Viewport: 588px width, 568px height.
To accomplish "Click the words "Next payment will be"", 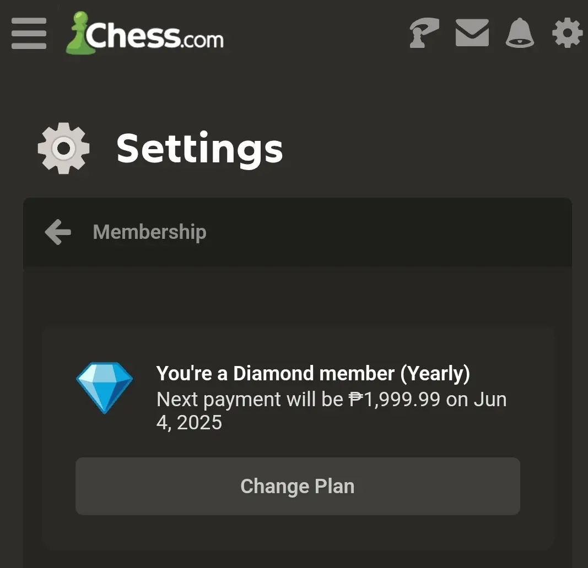I will [250, 400].
